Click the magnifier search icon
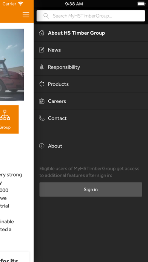This screenshot has height=262, width=148. click(x=46, y=16)
